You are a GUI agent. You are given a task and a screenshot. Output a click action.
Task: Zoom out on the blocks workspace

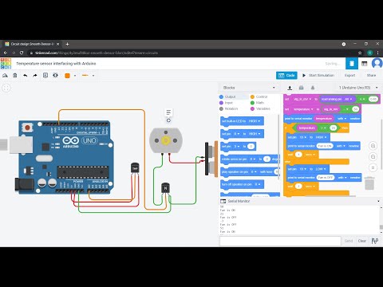pyautogui.click(x=373, y=157)
